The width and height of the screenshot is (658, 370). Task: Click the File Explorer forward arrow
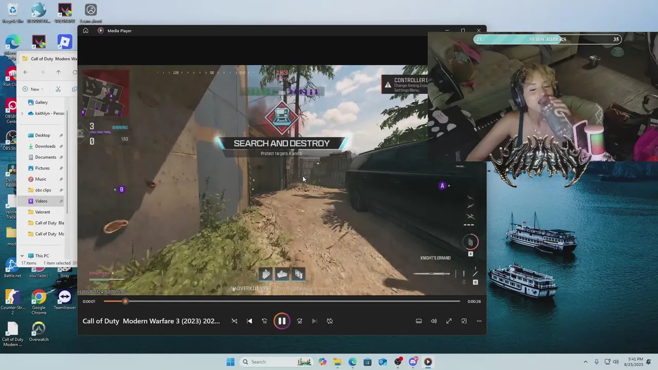click(42, 72)
